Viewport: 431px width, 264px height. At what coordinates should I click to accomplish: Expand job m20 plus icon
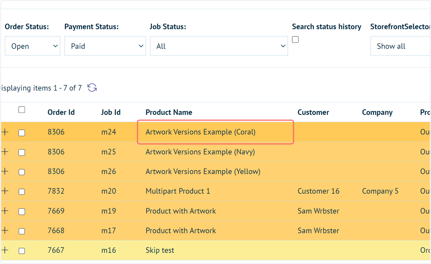click(5, 191)
